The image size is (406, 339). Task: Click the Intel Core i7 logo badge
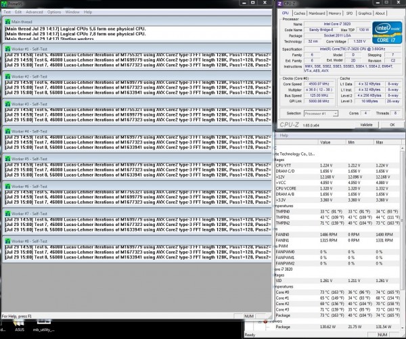click(387, 32)
